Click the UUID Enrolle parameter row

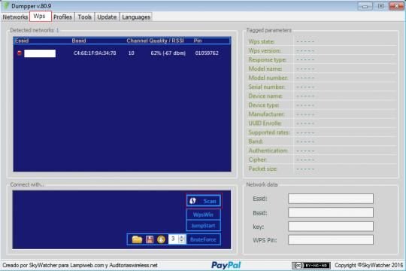point(322,123)
